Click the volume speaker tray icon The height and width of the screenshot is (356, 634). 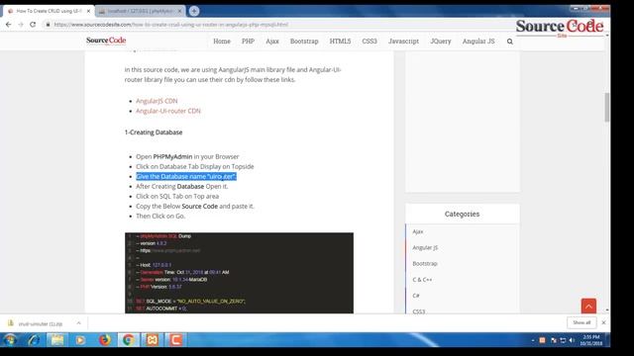coord(572,340)
